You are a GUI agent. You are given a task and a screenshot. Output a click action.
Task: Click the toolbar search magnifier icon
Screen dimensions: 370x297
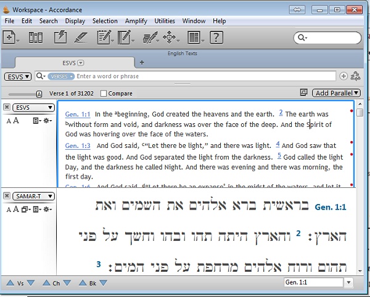click(301, 38)
